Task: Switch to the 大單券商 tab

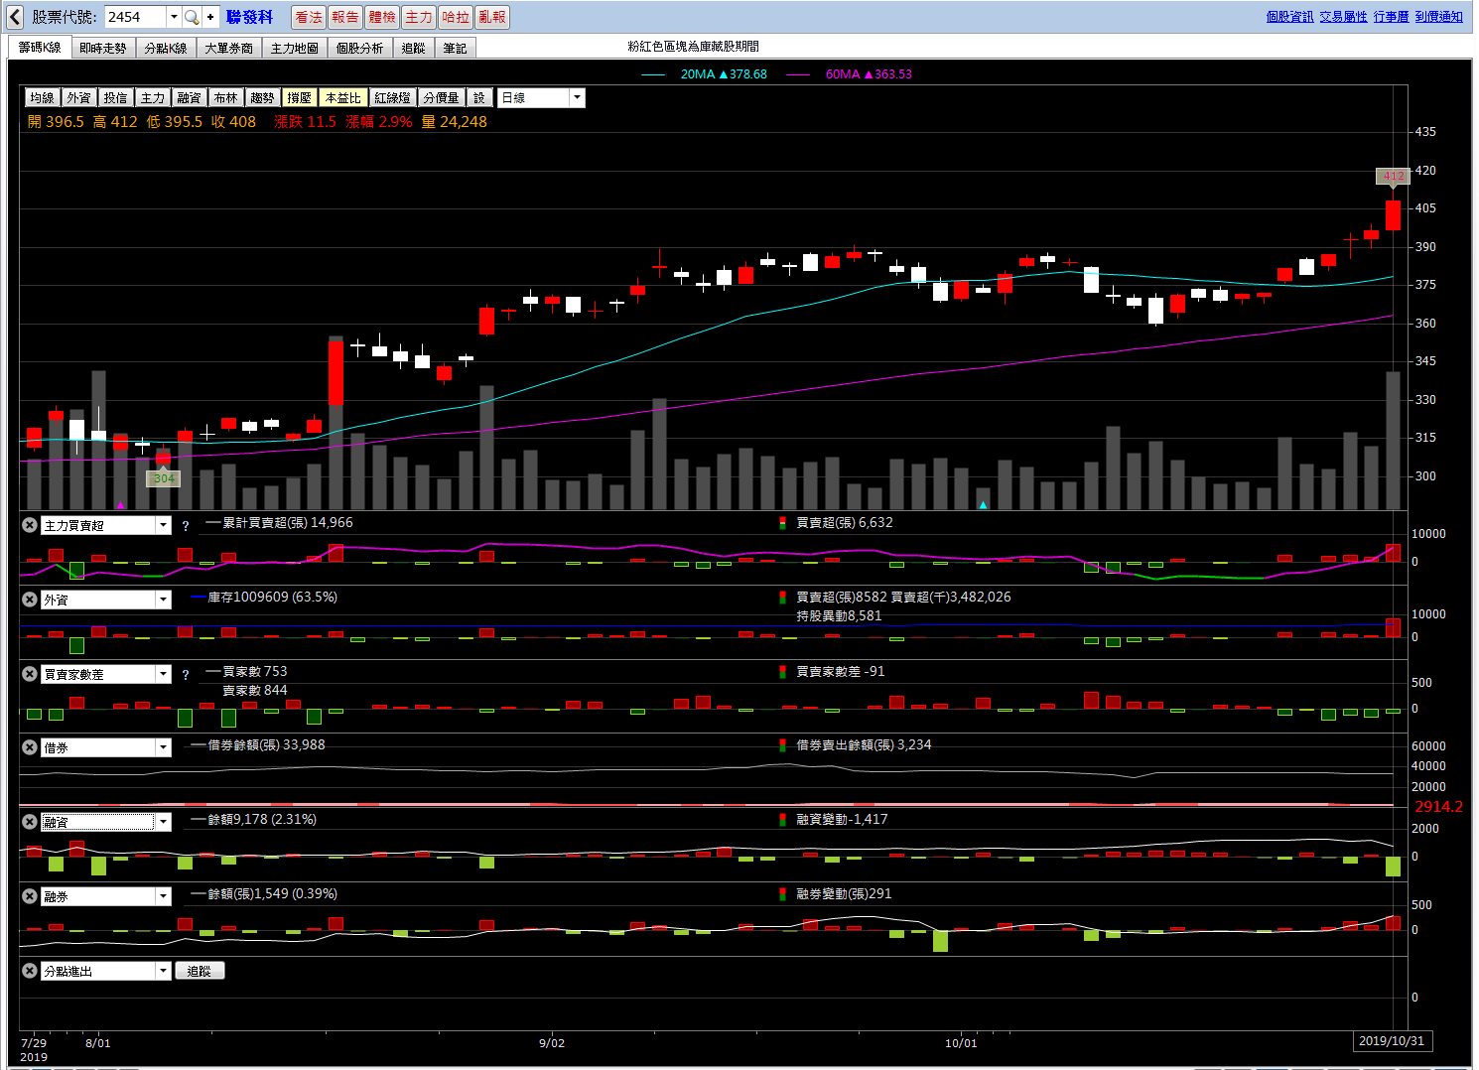Action: click(229, 48)
